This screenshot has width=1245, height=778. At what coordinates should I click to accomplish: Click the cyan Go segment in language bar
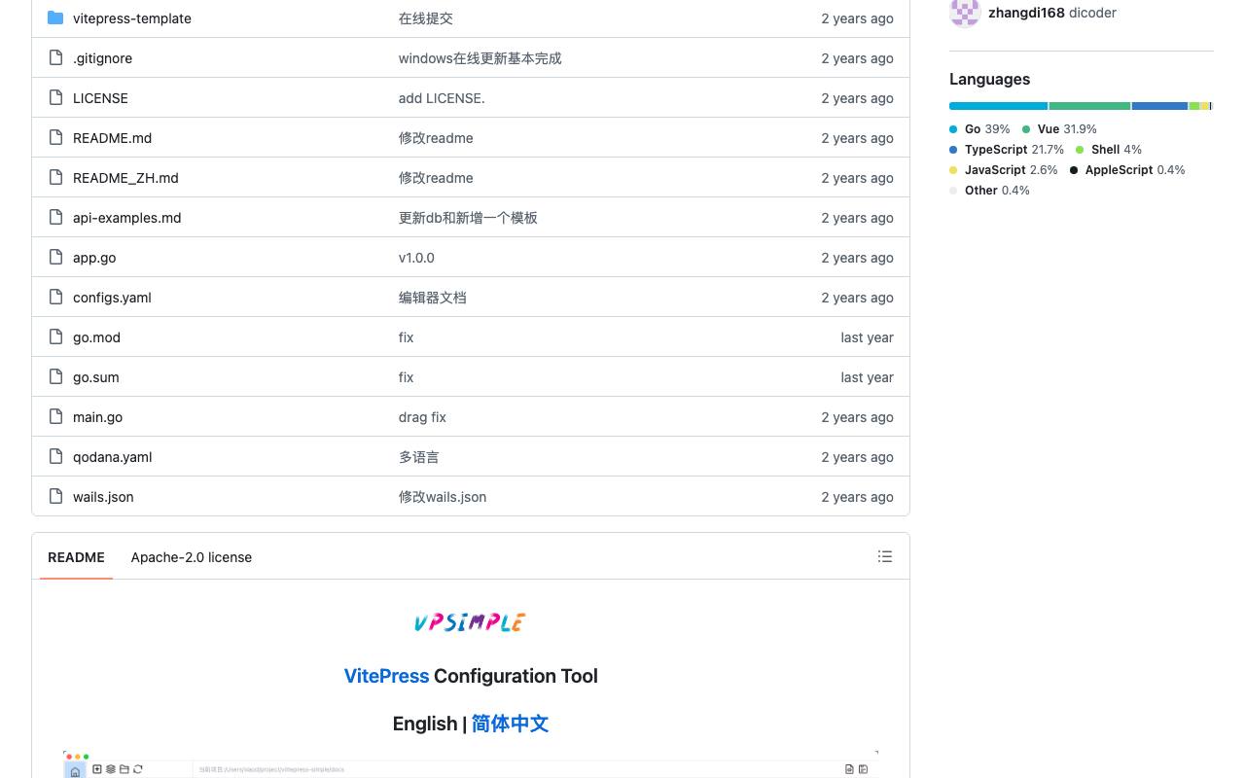coord(999,106)
